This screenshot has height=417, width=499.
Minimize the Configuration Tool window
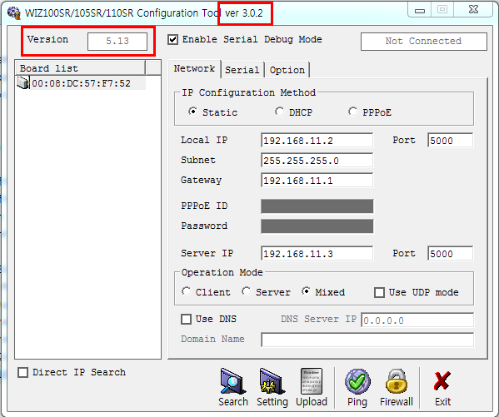click(x=419, y=10)
